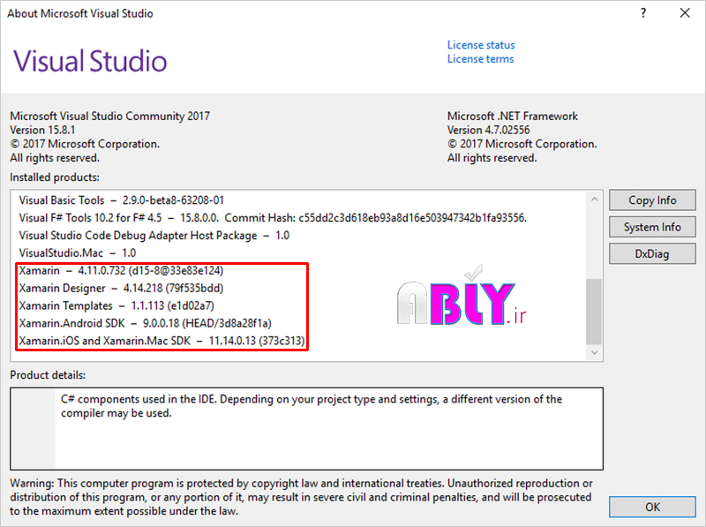Click the Version 15.8.1 text
This screenshot has height=527, width=706.
pyautogui.click(x=42, y=130)
